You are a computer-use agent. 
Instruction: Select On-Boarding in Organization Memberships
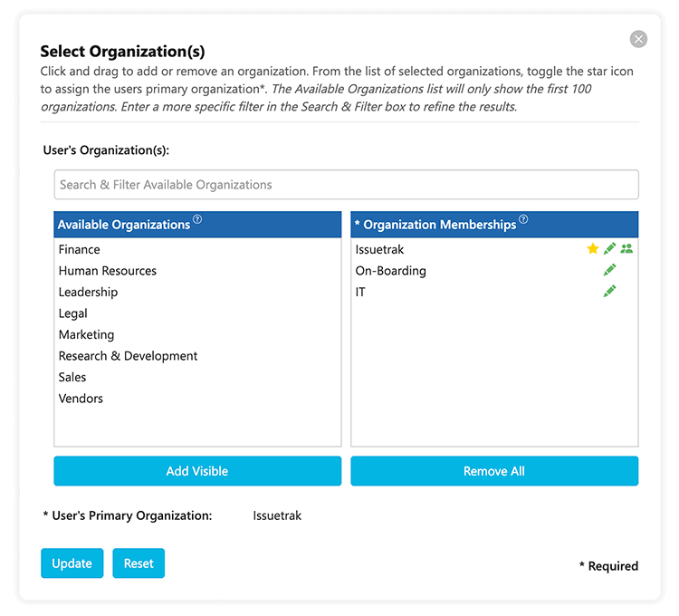(494, 271)
